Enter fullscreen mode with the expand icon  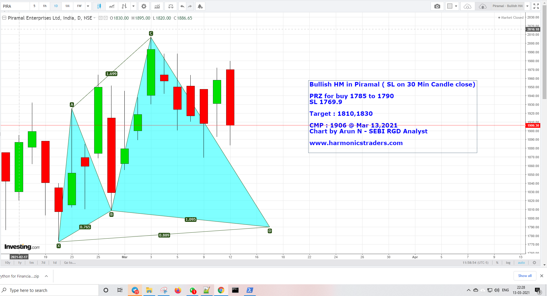coord(536,6)
